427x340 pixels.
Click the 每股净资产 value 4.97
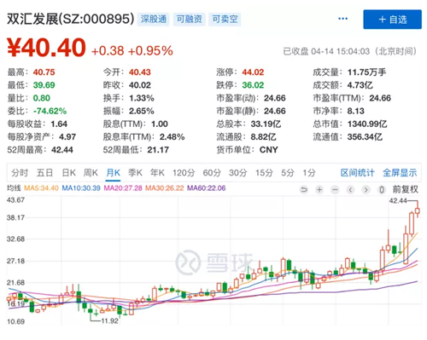(67, 137)
